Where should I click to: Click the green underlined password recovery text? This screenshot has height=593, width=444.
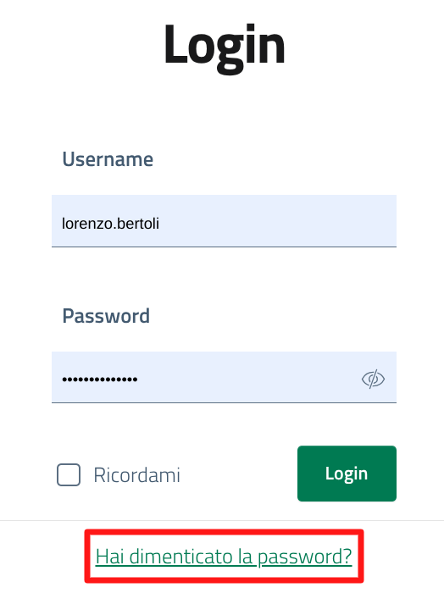pyautogui.click(x=224, y=557)
